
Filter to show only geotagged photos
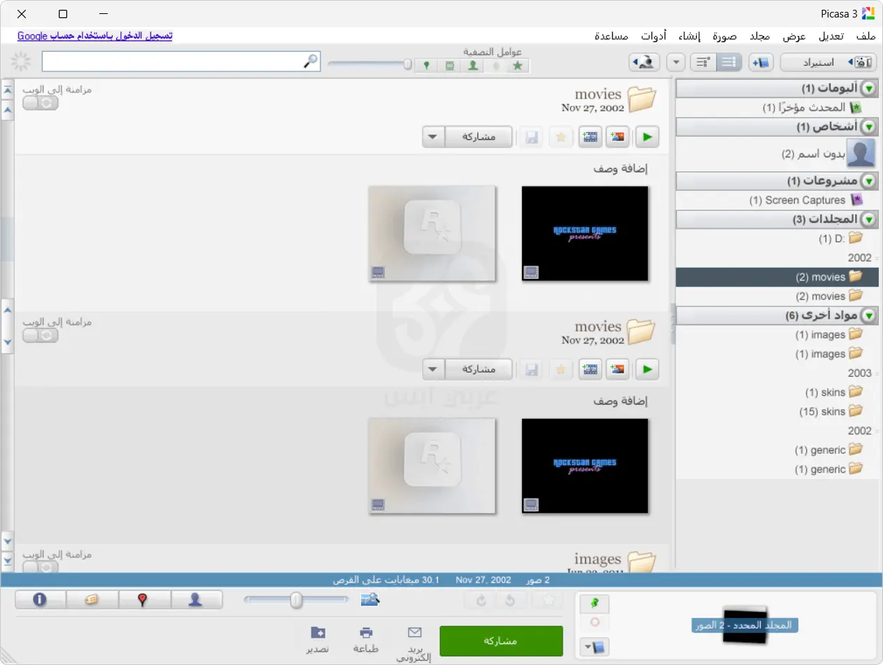click(426, 66)
